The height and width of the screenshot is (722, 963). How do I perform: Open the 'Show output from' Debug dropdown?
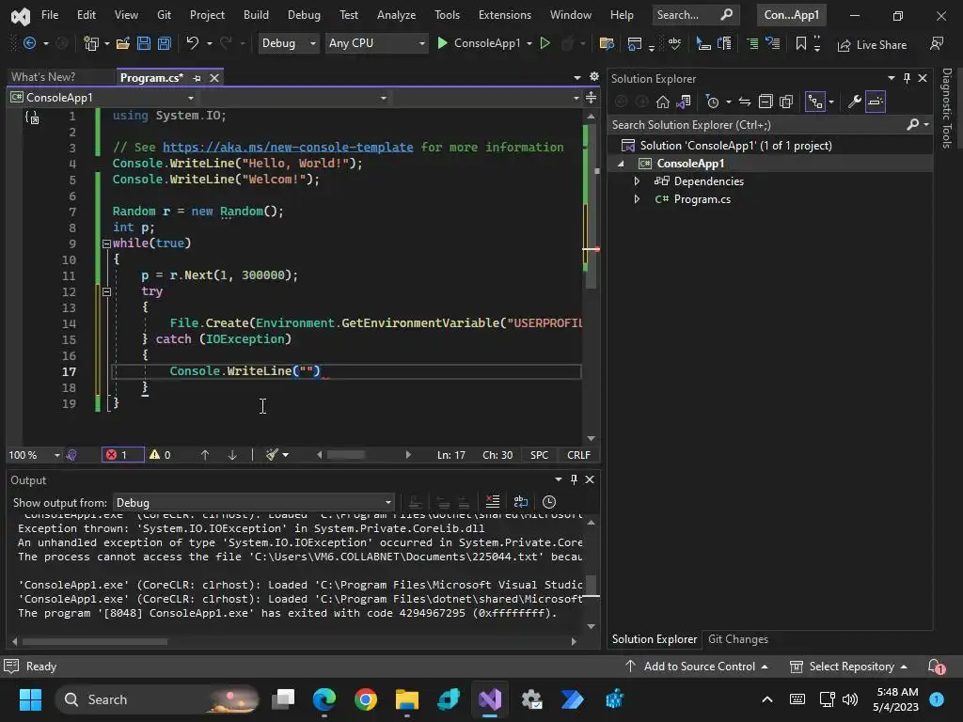[x=254, y=502]
